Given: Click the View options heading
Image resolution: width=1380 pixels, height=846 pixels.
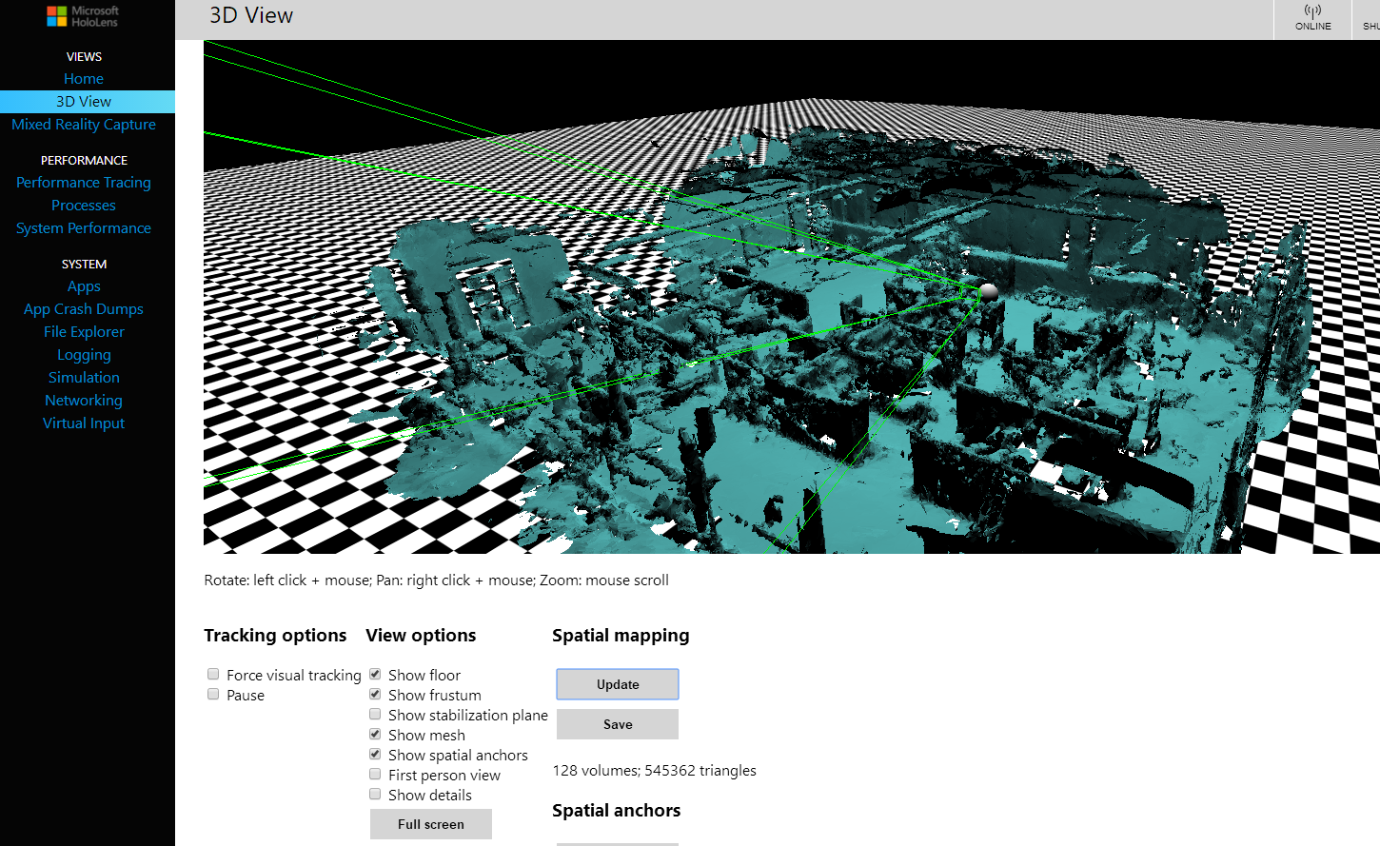Looking at the screenshot, I should pyautogui.click(x=421, y=636).
